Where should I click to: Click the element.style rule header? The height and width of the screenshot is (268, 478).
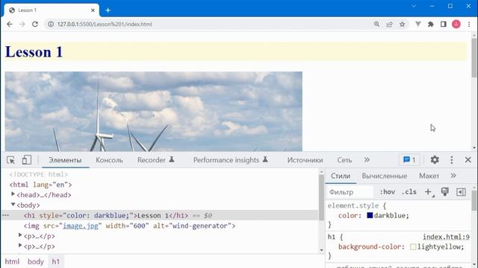tap(356, 205)
